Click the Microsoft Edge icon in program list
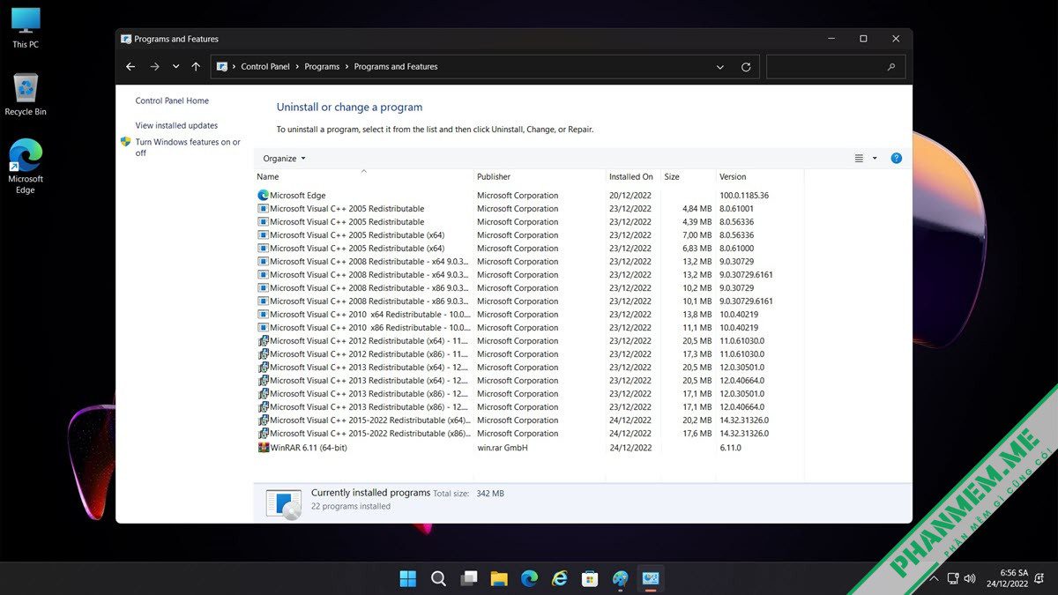 click(x=263, y=196)
